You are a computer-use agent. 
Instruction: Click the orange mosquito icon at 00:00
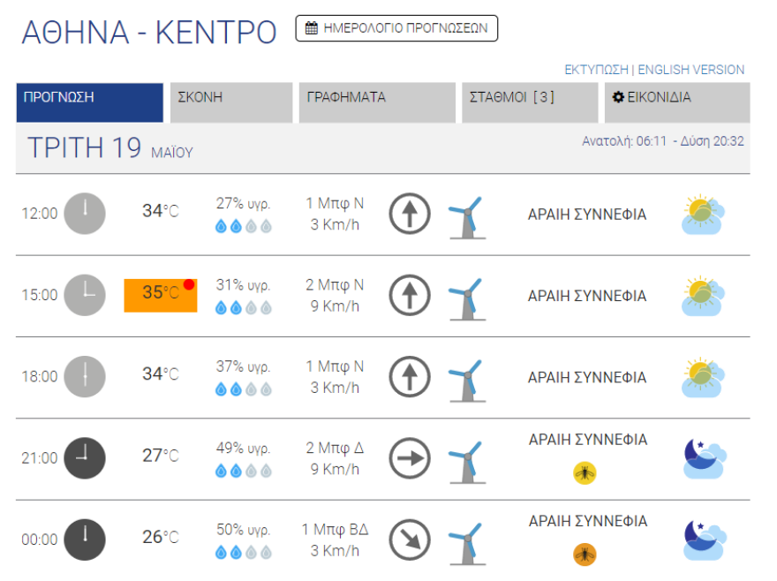tap(585, 555)
